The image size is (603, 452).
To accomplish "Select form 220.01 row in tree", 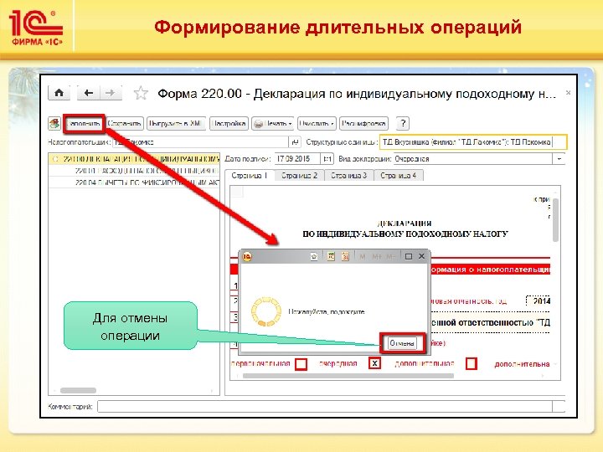I will (134, 170).
